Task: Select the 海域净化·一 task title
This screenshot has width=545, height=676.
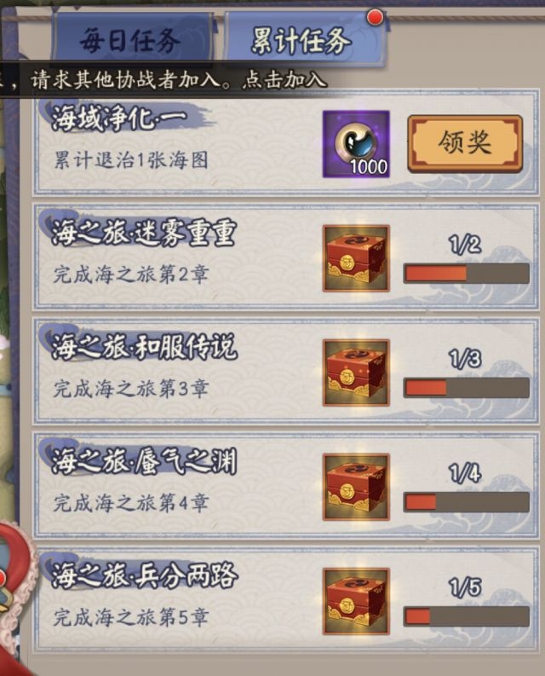Action: coord(119,118)
